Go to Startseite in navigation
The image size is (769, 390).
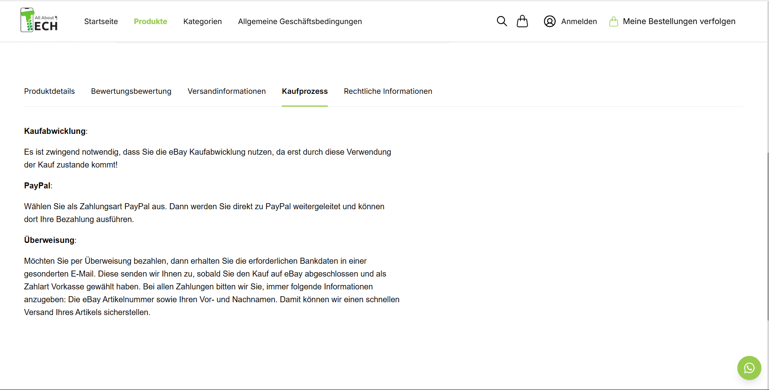pyautogui.click(x=101, y=21)
